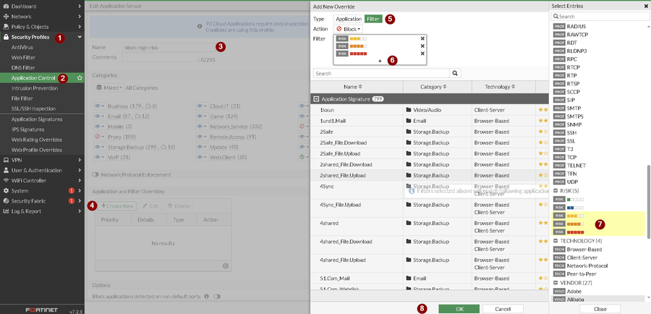Collapse the TECHNOLOGY group in entries
Screen dimensions: 651x314
[x=556, y=241]
